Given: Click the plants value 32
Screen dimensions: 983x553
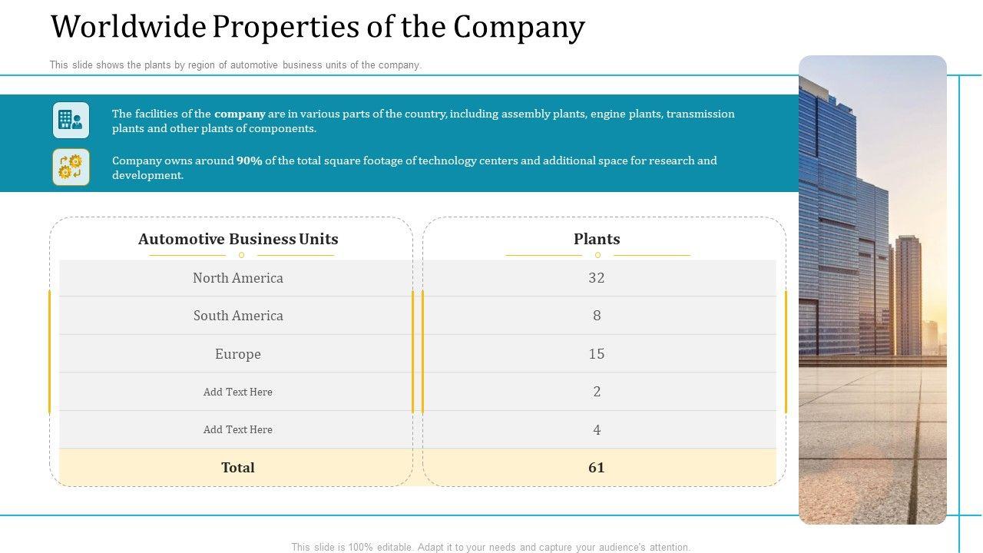Looking at the screenshot, I should (597, 278).
